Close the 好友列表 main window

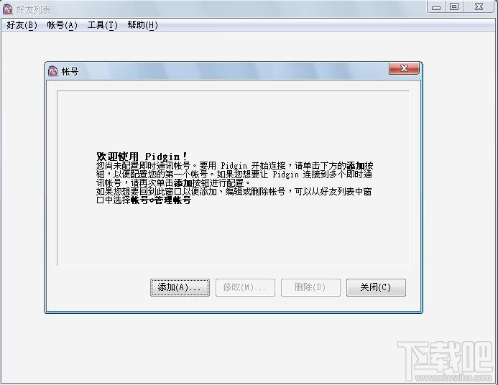tap(478, 6)
